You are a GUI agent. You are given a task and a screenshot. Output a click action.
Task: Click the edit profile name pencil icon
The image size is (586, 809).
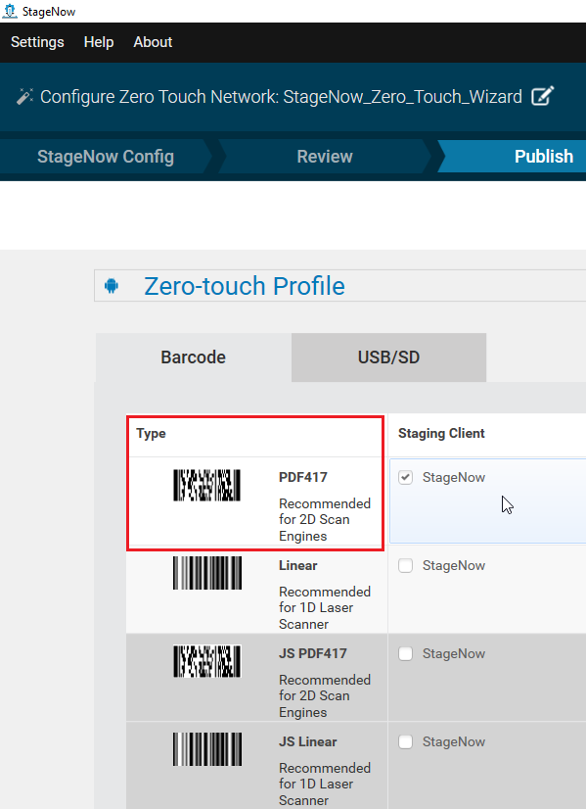(543, 96)
